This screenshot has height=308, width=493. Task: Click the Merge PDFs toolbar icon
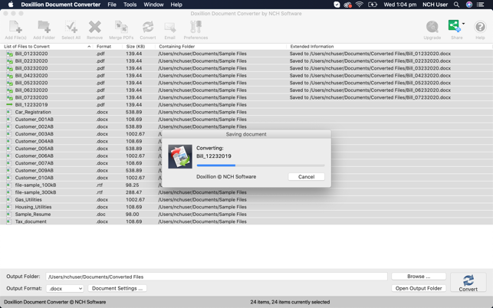pos(121,27)
